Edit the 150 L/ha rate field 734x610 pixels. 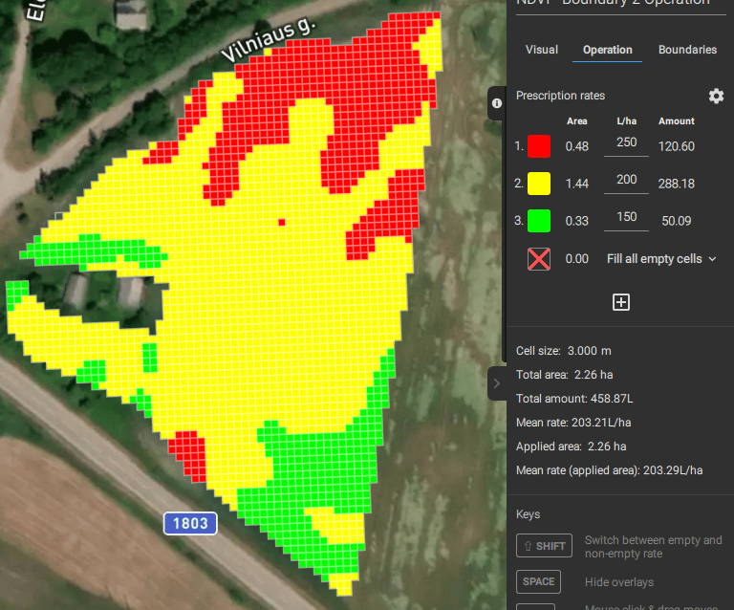coord(626,218)
